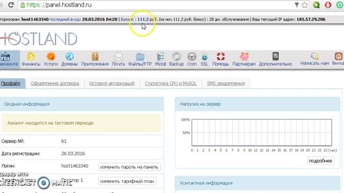Click the Сервер №: label
The image size is (344, 193).
(13, 141)
